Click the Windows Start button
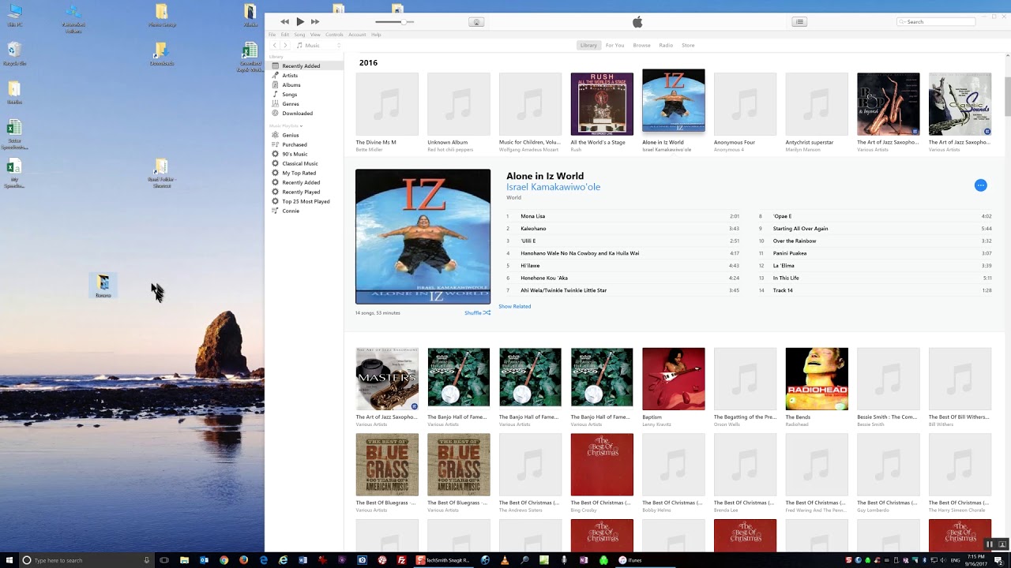 pos(9,560)
